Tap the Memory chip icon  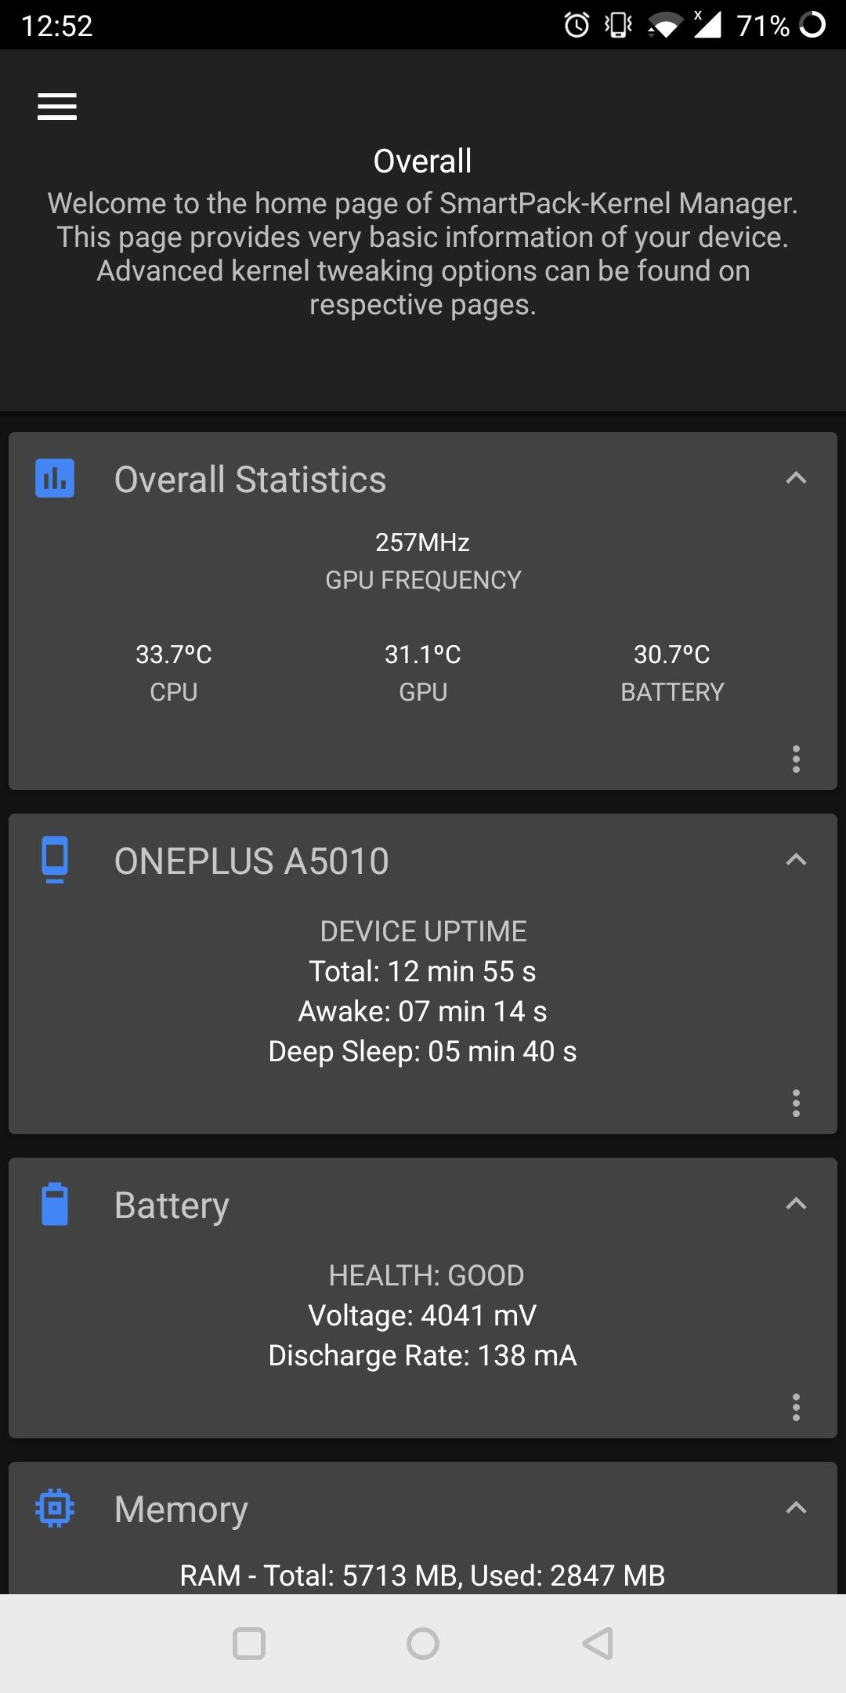55,1507
